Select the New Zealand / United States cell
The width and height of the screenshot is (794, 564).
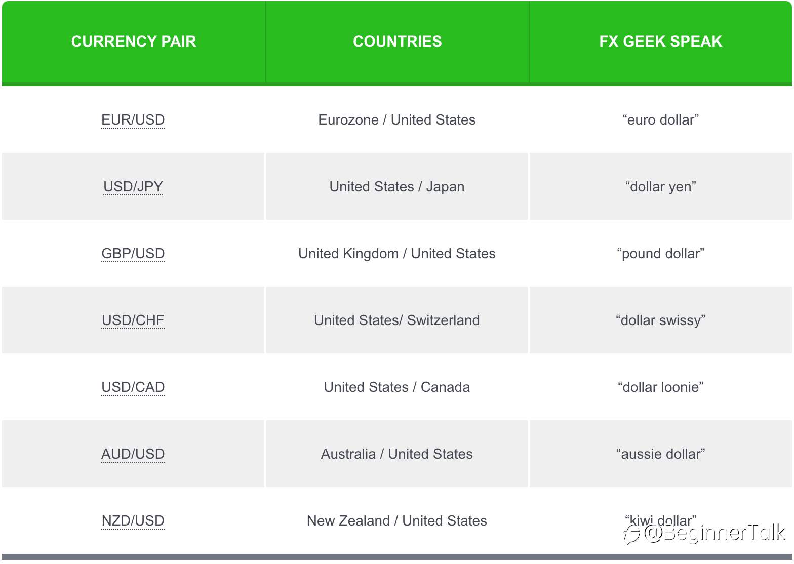coord(397,521)
